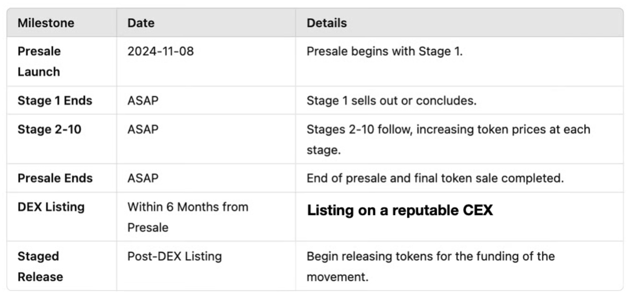Click the bold 'Listing on a reputable CEX' text
Image resolution: width=630 pixels, height=296 pixels.
[400, 210]
